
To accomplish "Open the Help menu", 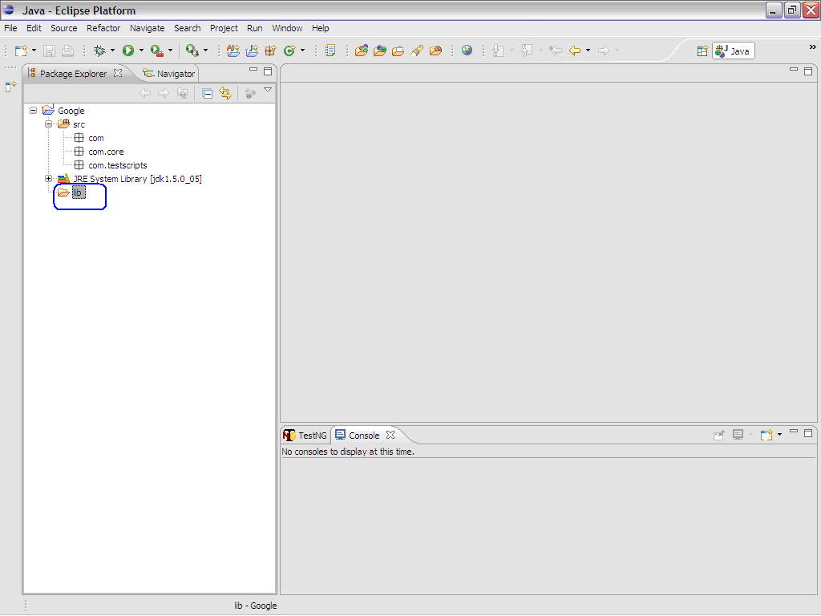I will (x=321, y=28).
